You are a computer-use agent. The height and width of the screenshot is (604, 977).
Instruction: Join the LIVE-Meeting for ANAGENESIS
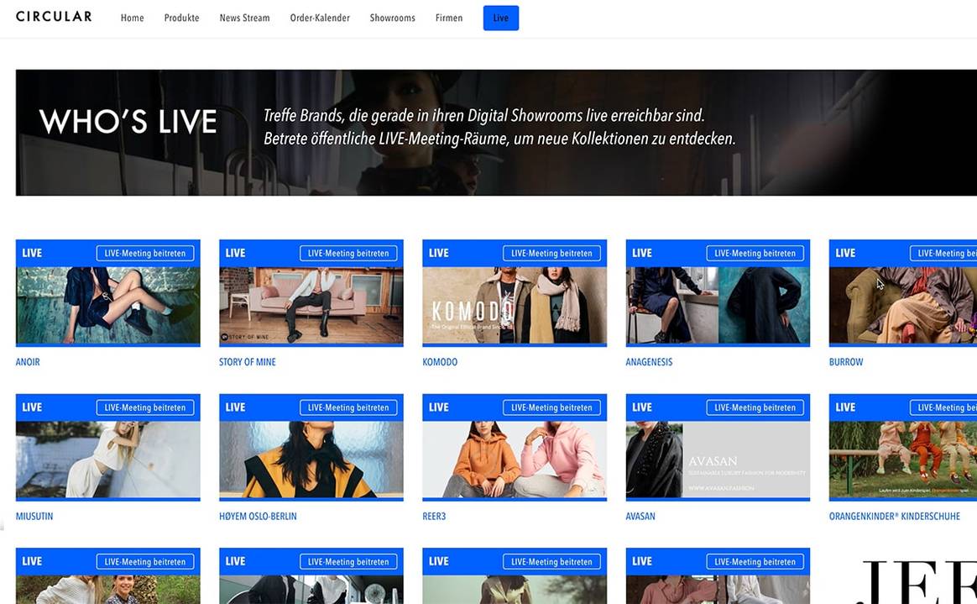(755, 253)
